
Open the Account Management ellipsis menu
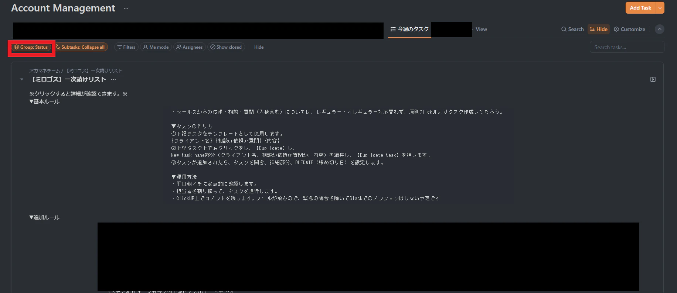point(126,8)
